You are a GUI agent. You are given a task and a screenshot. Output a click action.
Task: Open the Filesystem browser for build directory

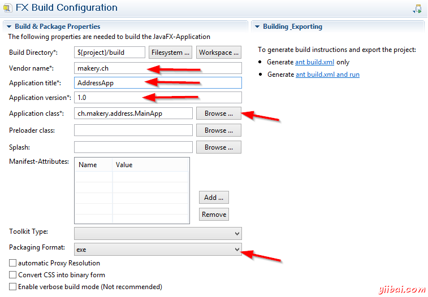tap(171, 53)
